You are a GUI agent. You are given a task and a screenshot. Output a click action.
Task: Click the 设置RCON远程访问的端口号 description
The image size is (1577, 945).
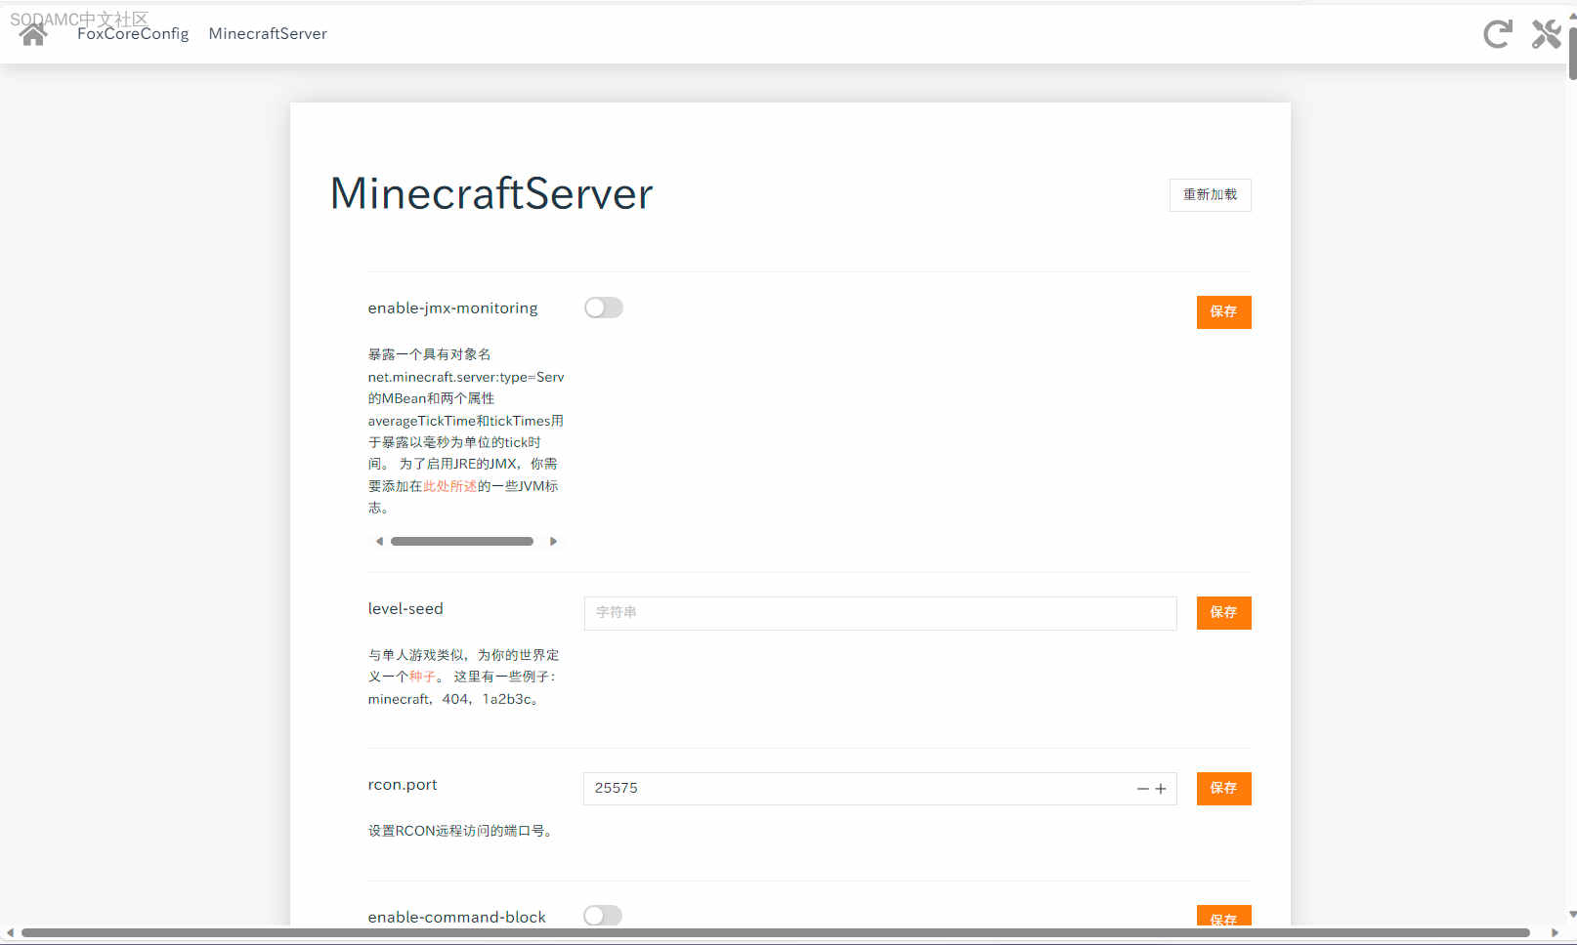460,831
